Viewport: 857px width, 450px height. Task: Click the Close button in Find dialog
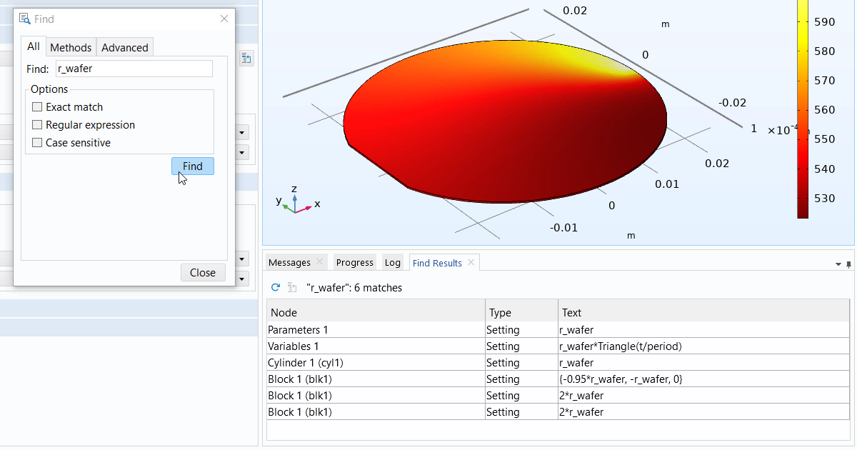coord(203,272)
